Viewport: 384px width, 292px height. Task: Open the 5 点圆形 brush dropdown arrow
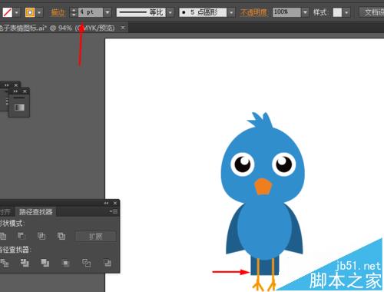pyautogui.click(x=231, y=12)
